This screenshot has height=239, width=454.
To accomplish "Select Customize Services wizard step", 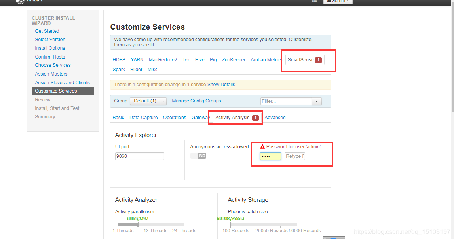I will (x=63, y=91).
